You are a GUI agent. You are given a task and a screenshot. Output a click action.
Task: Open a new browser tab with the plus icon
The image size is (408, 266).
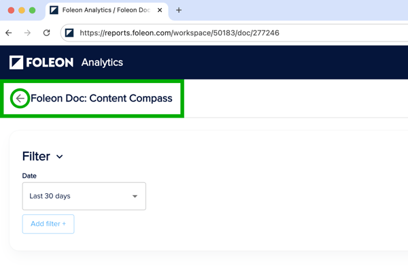pyautogui.click(x=179, y=10)
